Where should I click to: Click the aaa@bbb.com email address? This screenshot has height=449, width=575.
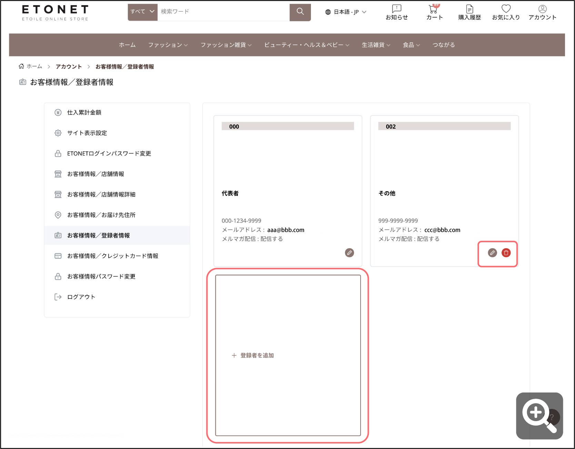pos(285,230)
